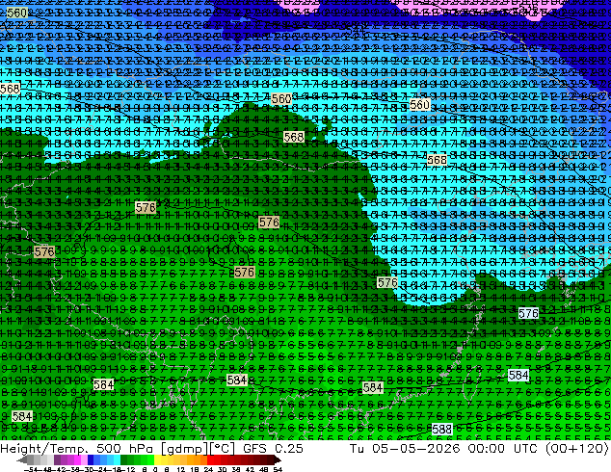The height and width of the screenshot is (472, 611).
Task: Click the Height/Temp. title text
Action: pos(45,448)
